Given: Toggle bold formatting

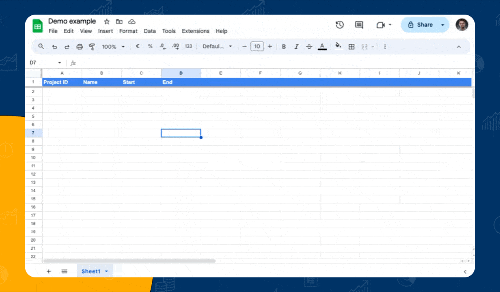Looking at the screenshot, I should pyautogui.click(x=284, y=47).
